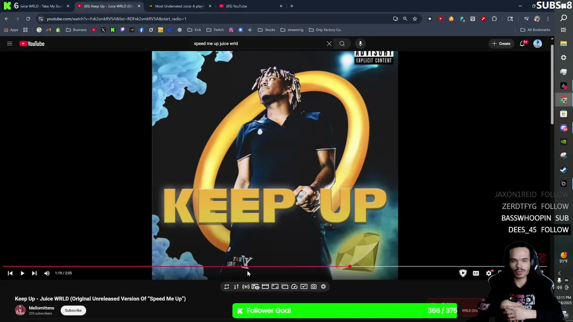Image resolution: width=573 pixels, height=322 pixels.
Task: Open Windows search in side taskbar
Action: (x=564, y=18)
